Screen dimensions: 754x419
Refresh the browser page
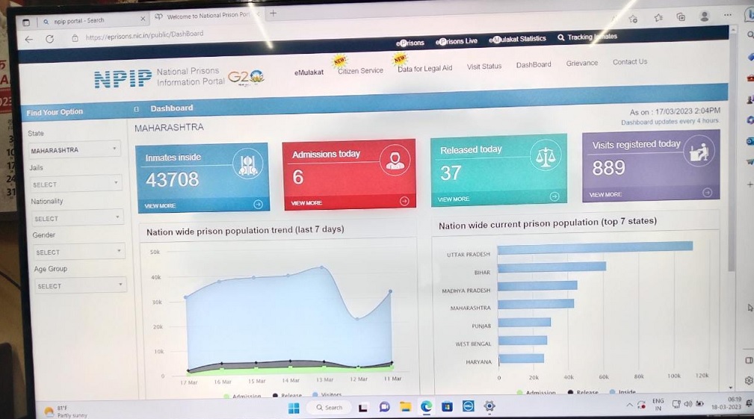pyautogui.click(x=49, y=39)
